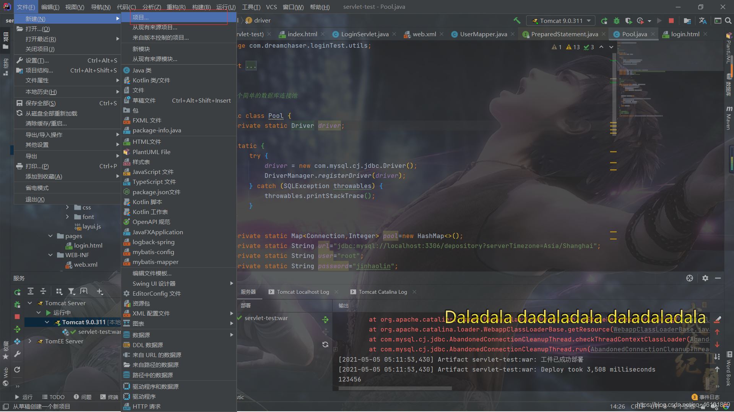Click the Translate icon in the toolbar
Screen dimensions: 734x412
click(703, 21)
